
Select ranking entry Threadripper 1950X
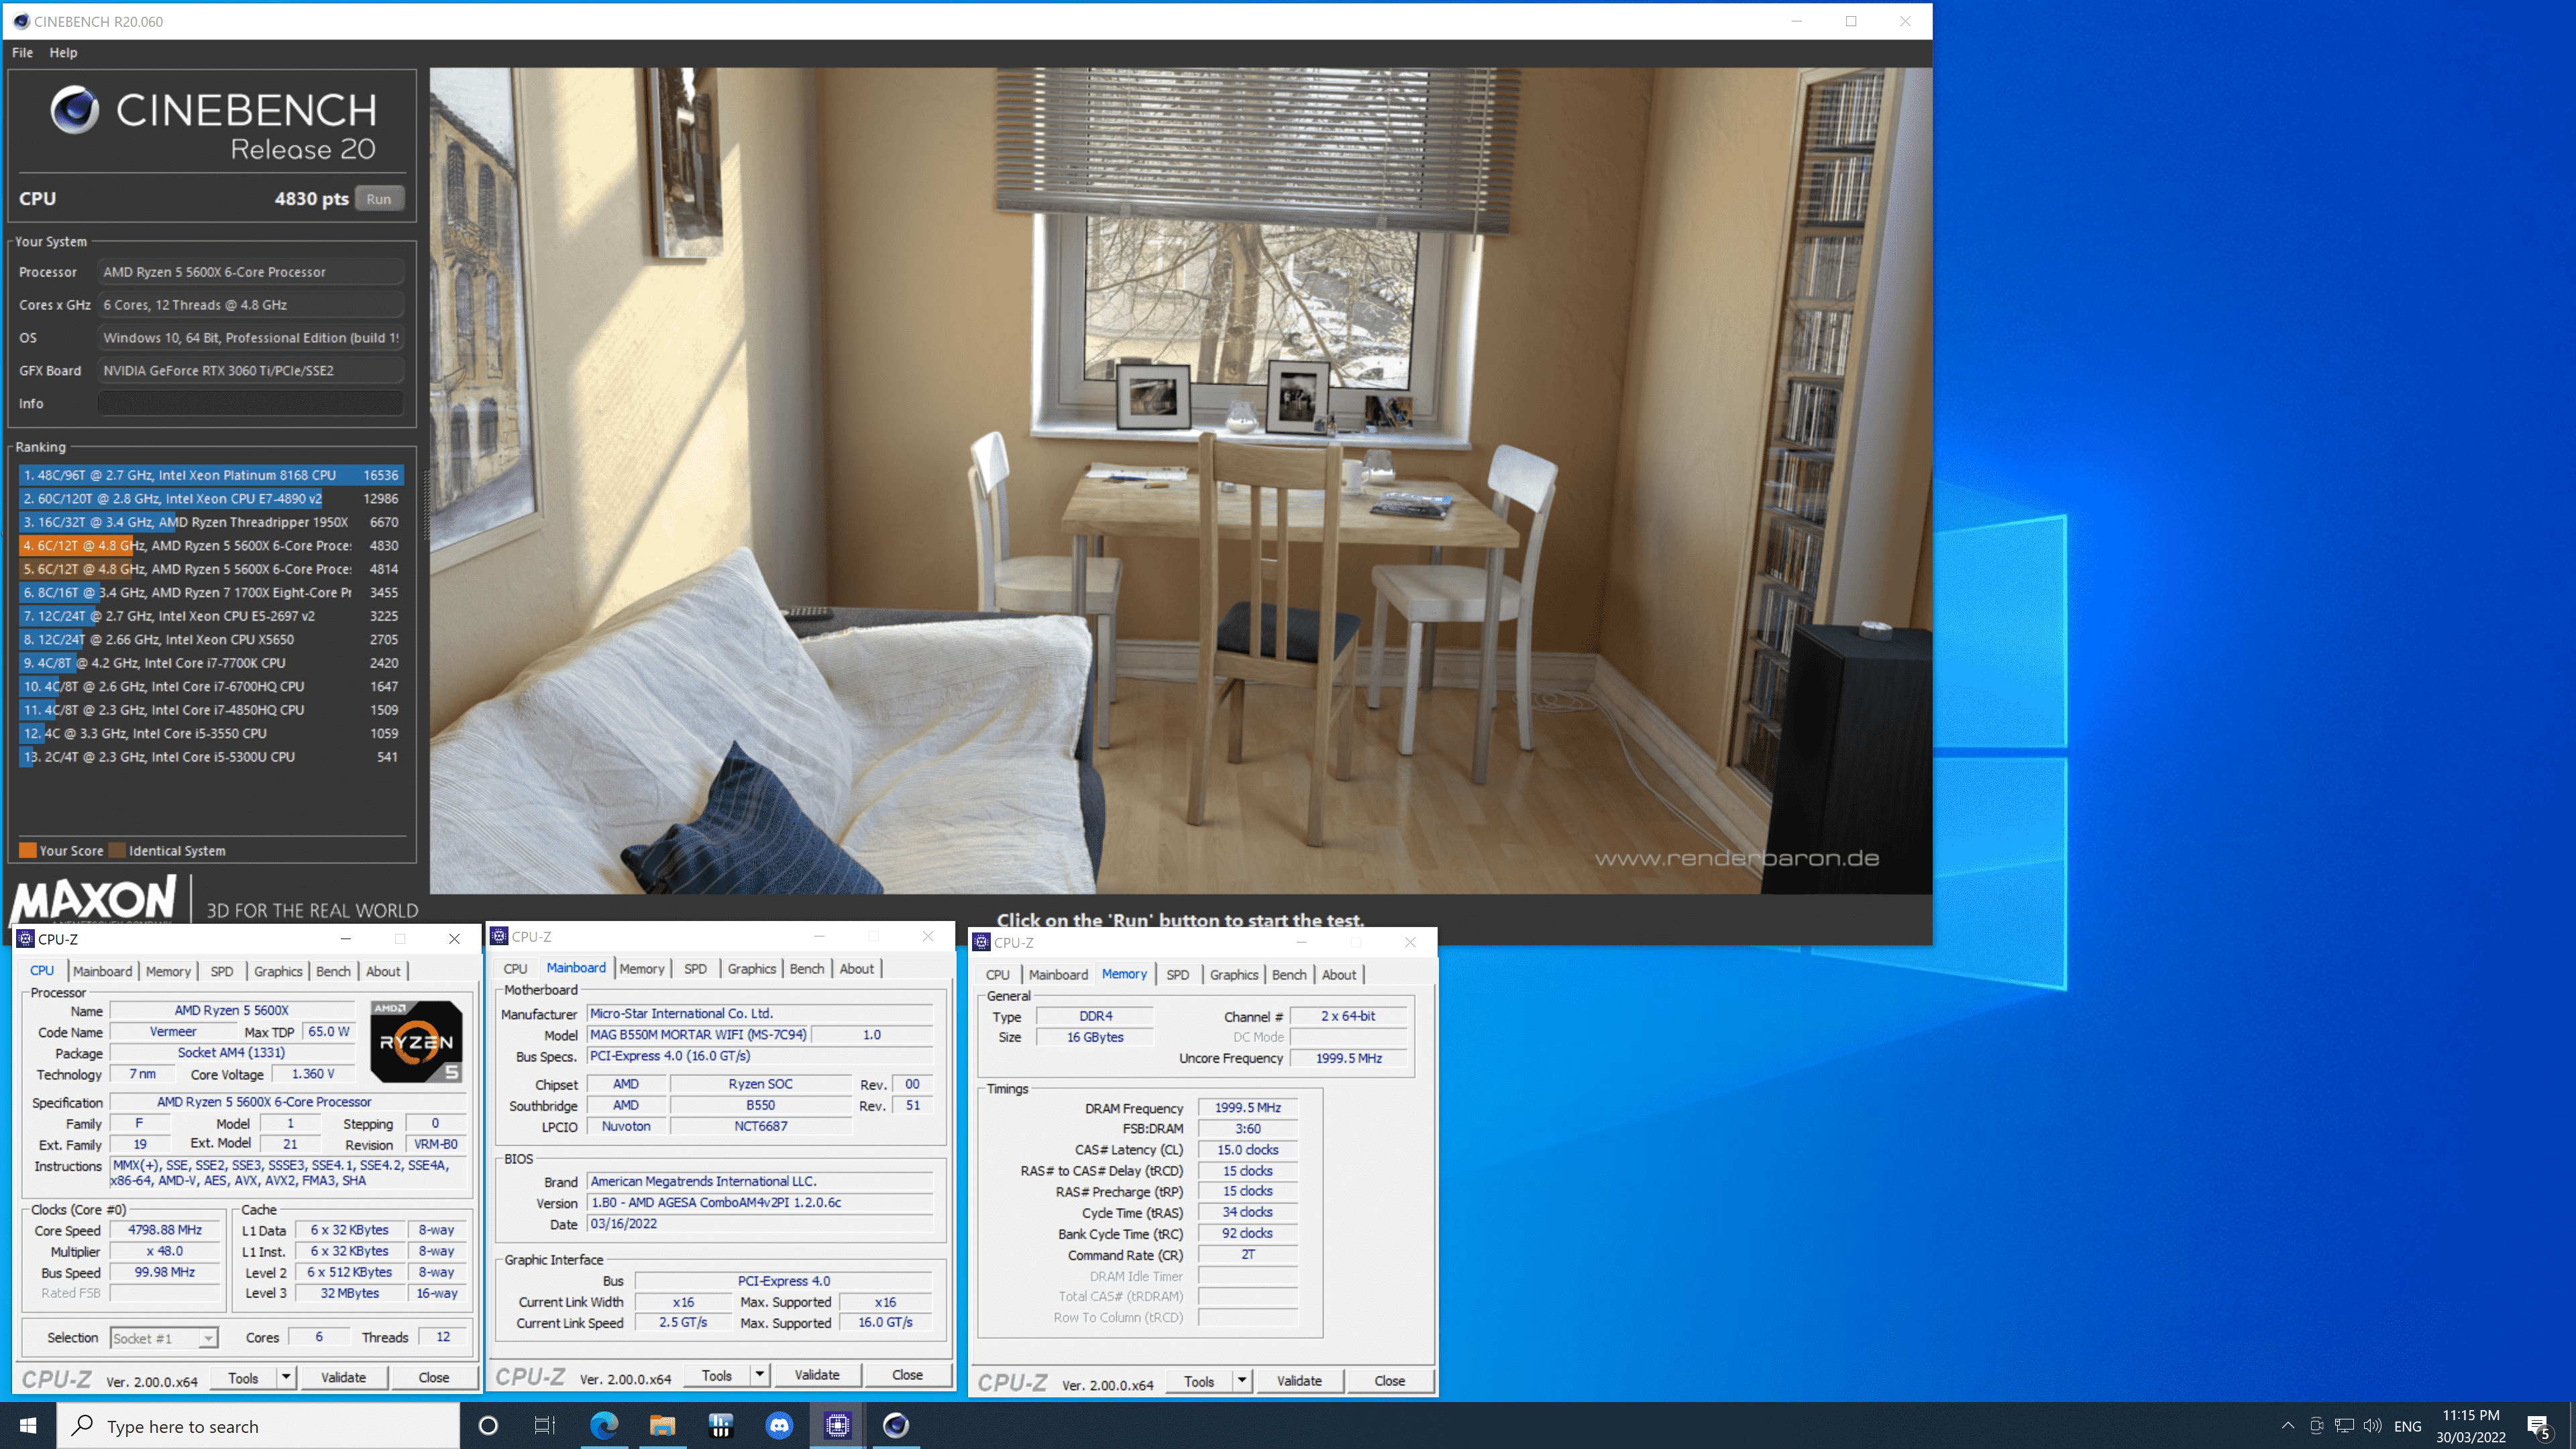pyautogui.click(x=211, y=522)
